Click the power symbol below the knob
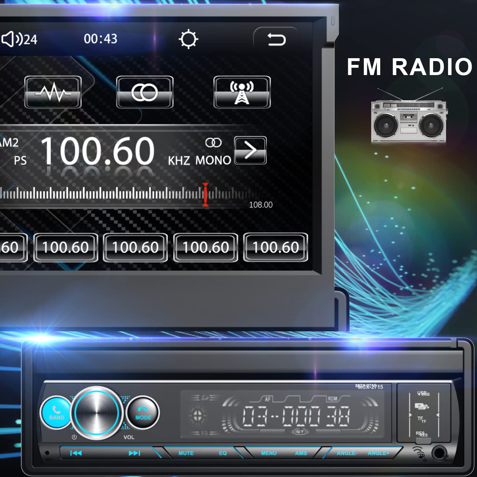Image resolution: width=477 pixels, height=477 pixels. coord(74,437)
